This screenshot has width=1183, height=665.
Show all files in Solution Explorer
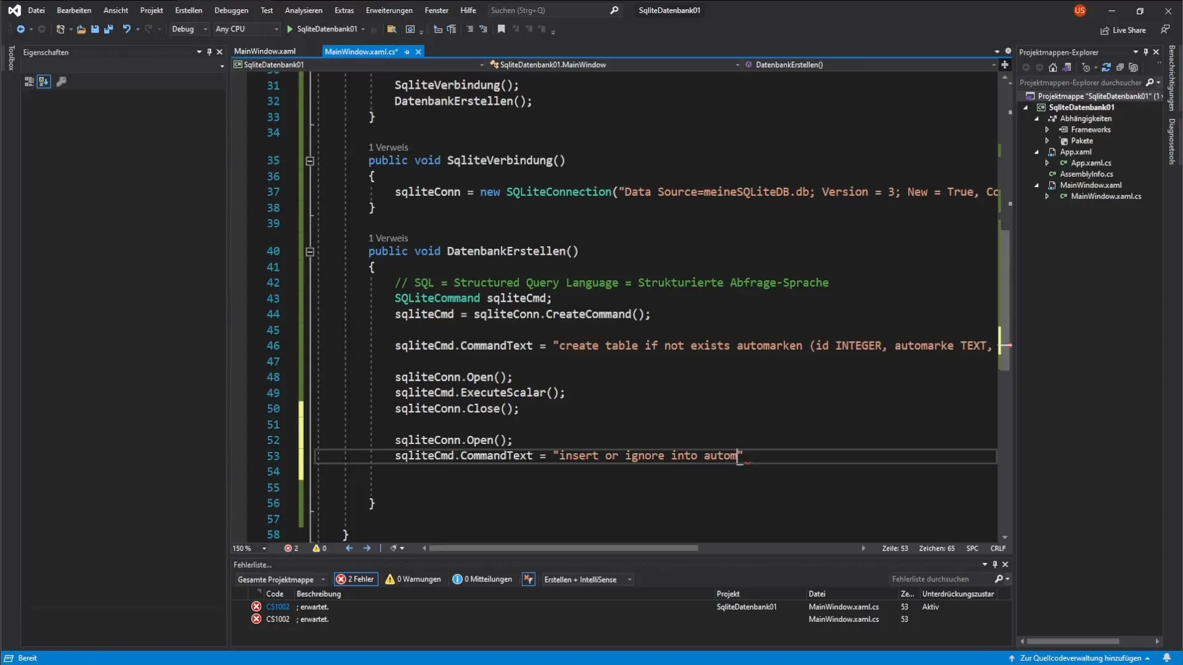[x=1134, y=68]
